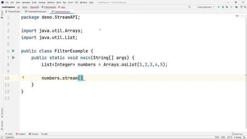Open the TODO tool window
Image resolution: width=247 pixels, height=139 pixels.
[8, 134]
